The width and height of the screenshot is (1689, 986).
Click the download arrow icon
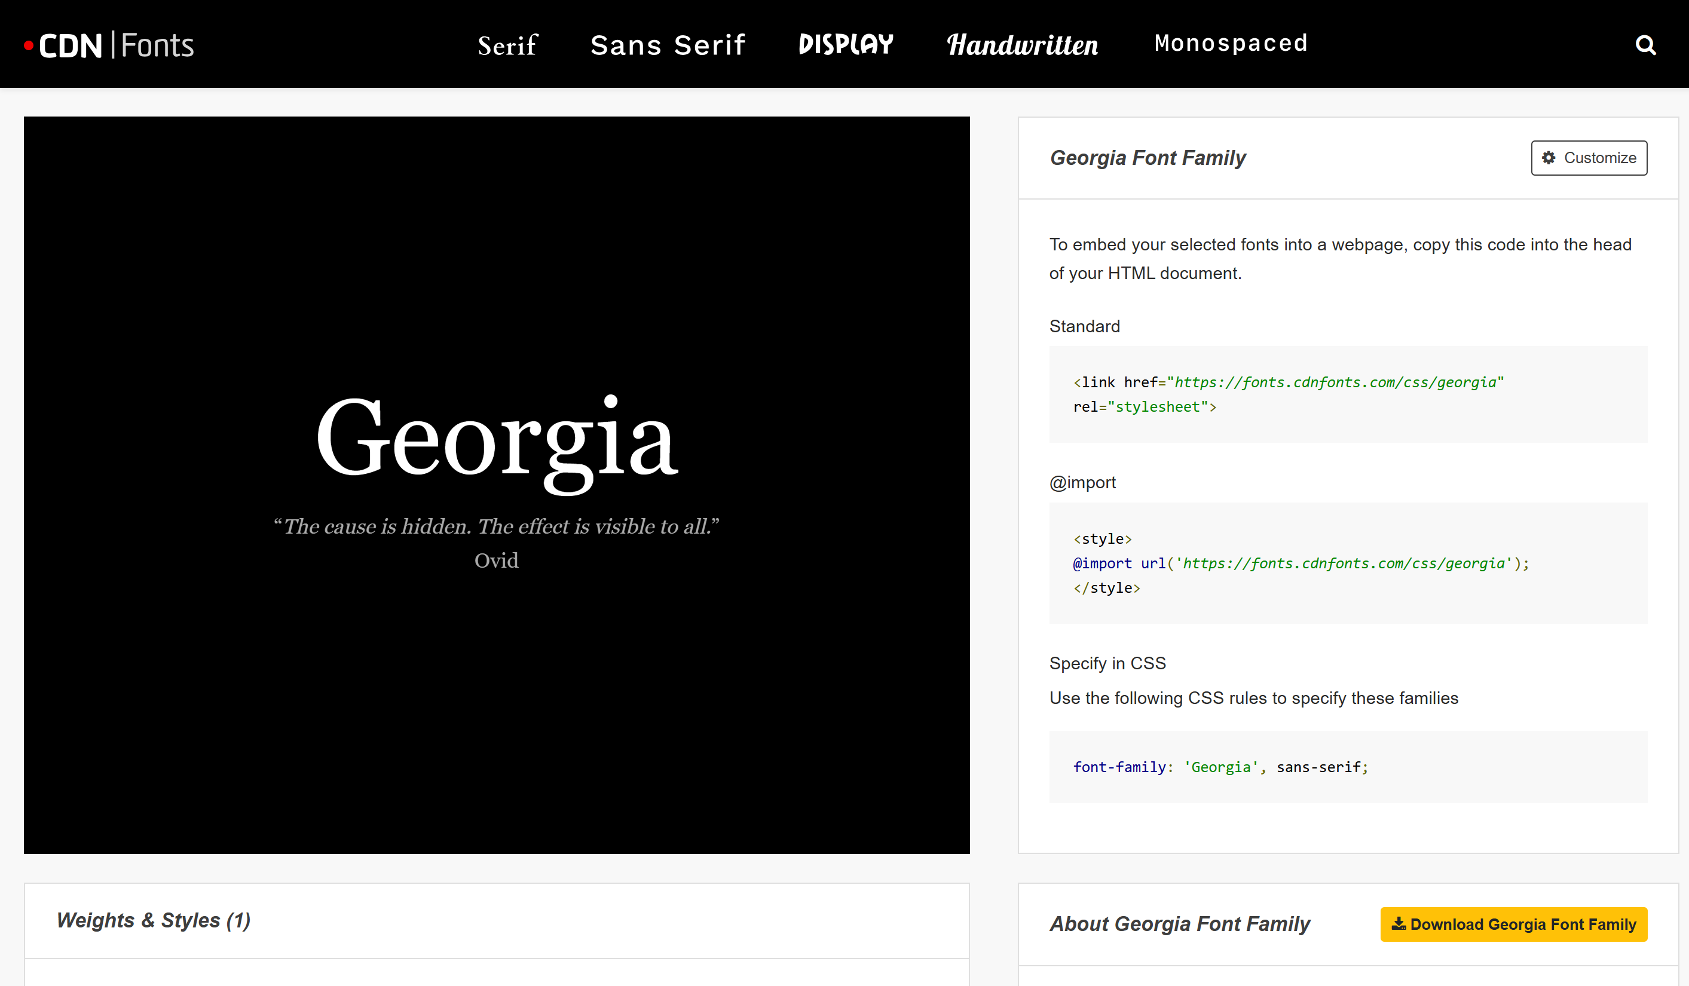pyautogui.click(x=1399, y=924)
